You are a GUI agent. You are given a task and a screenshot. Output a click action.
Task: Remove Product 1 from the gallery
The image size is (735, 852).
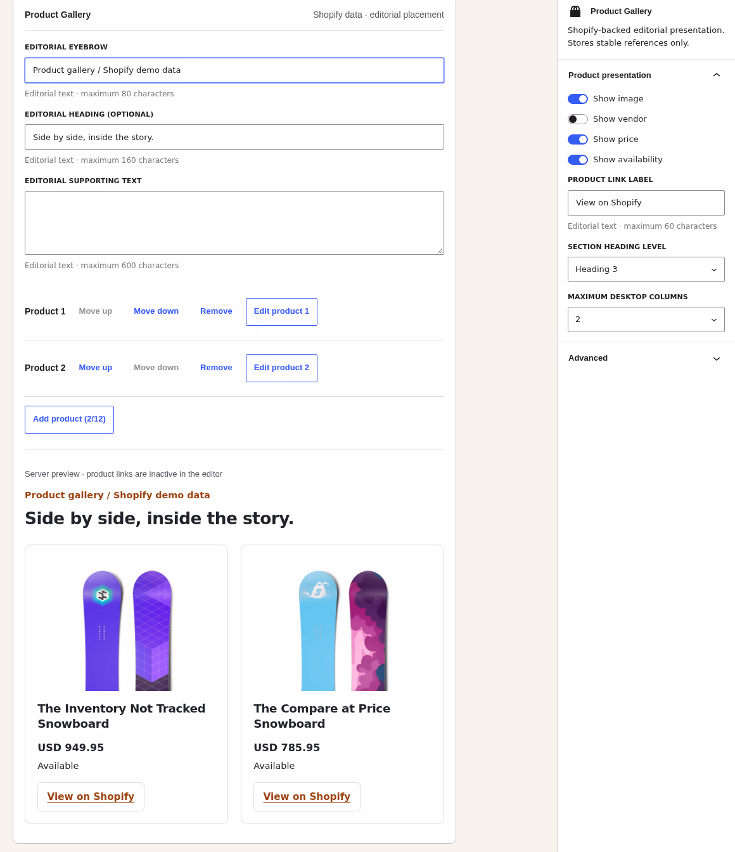coord(216,311)
